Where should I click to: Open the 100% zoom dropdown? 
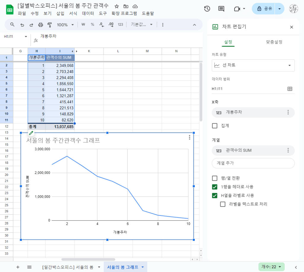tap(65, 25)
